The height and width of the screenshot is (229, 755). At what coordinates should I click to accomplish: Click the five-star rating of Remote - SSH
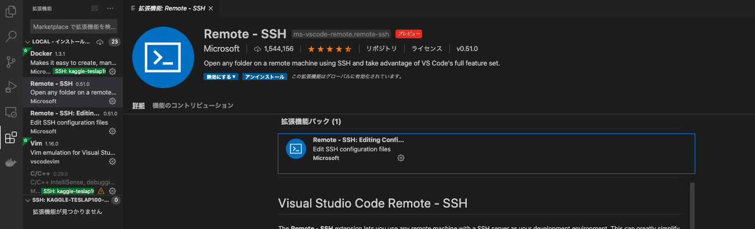coord(329,49)
